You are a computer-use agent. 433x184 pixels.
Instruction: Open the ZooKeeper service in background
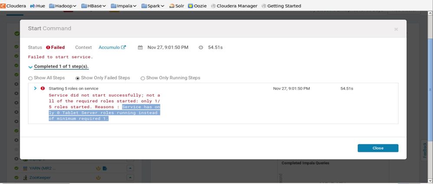click(x=40, y=178)
